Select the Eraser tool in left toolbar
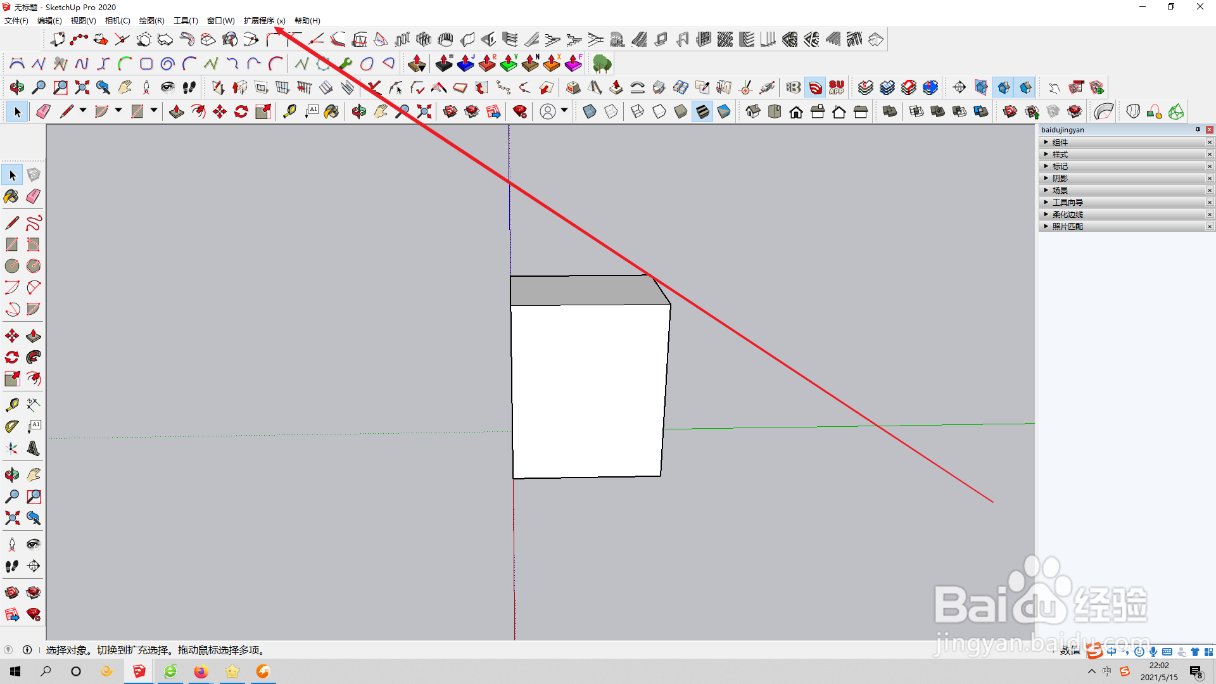 coord(34,196)
